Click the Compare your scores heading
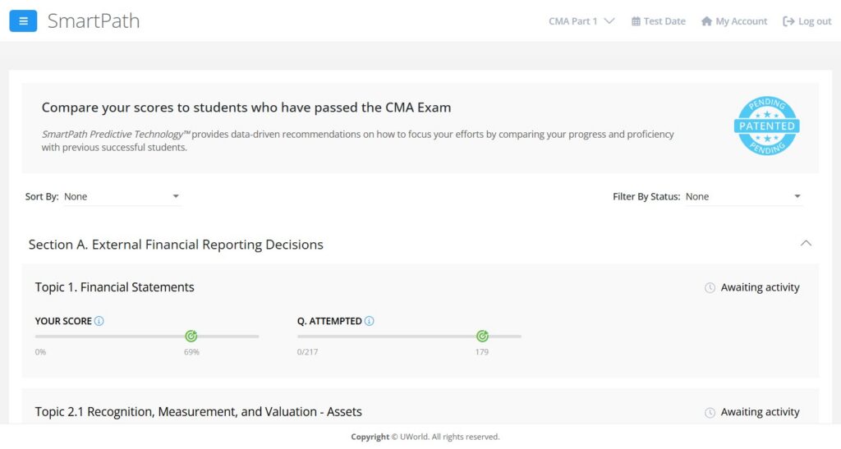Screen dimensions: 841x449 pyautogui.click(x=246, y=108)
